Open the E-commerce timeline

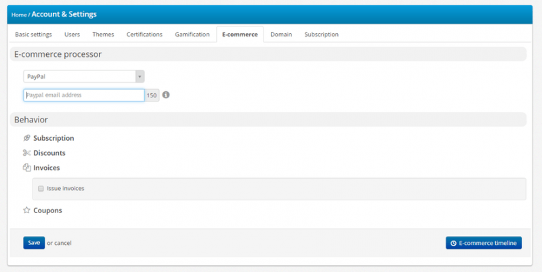484,243
